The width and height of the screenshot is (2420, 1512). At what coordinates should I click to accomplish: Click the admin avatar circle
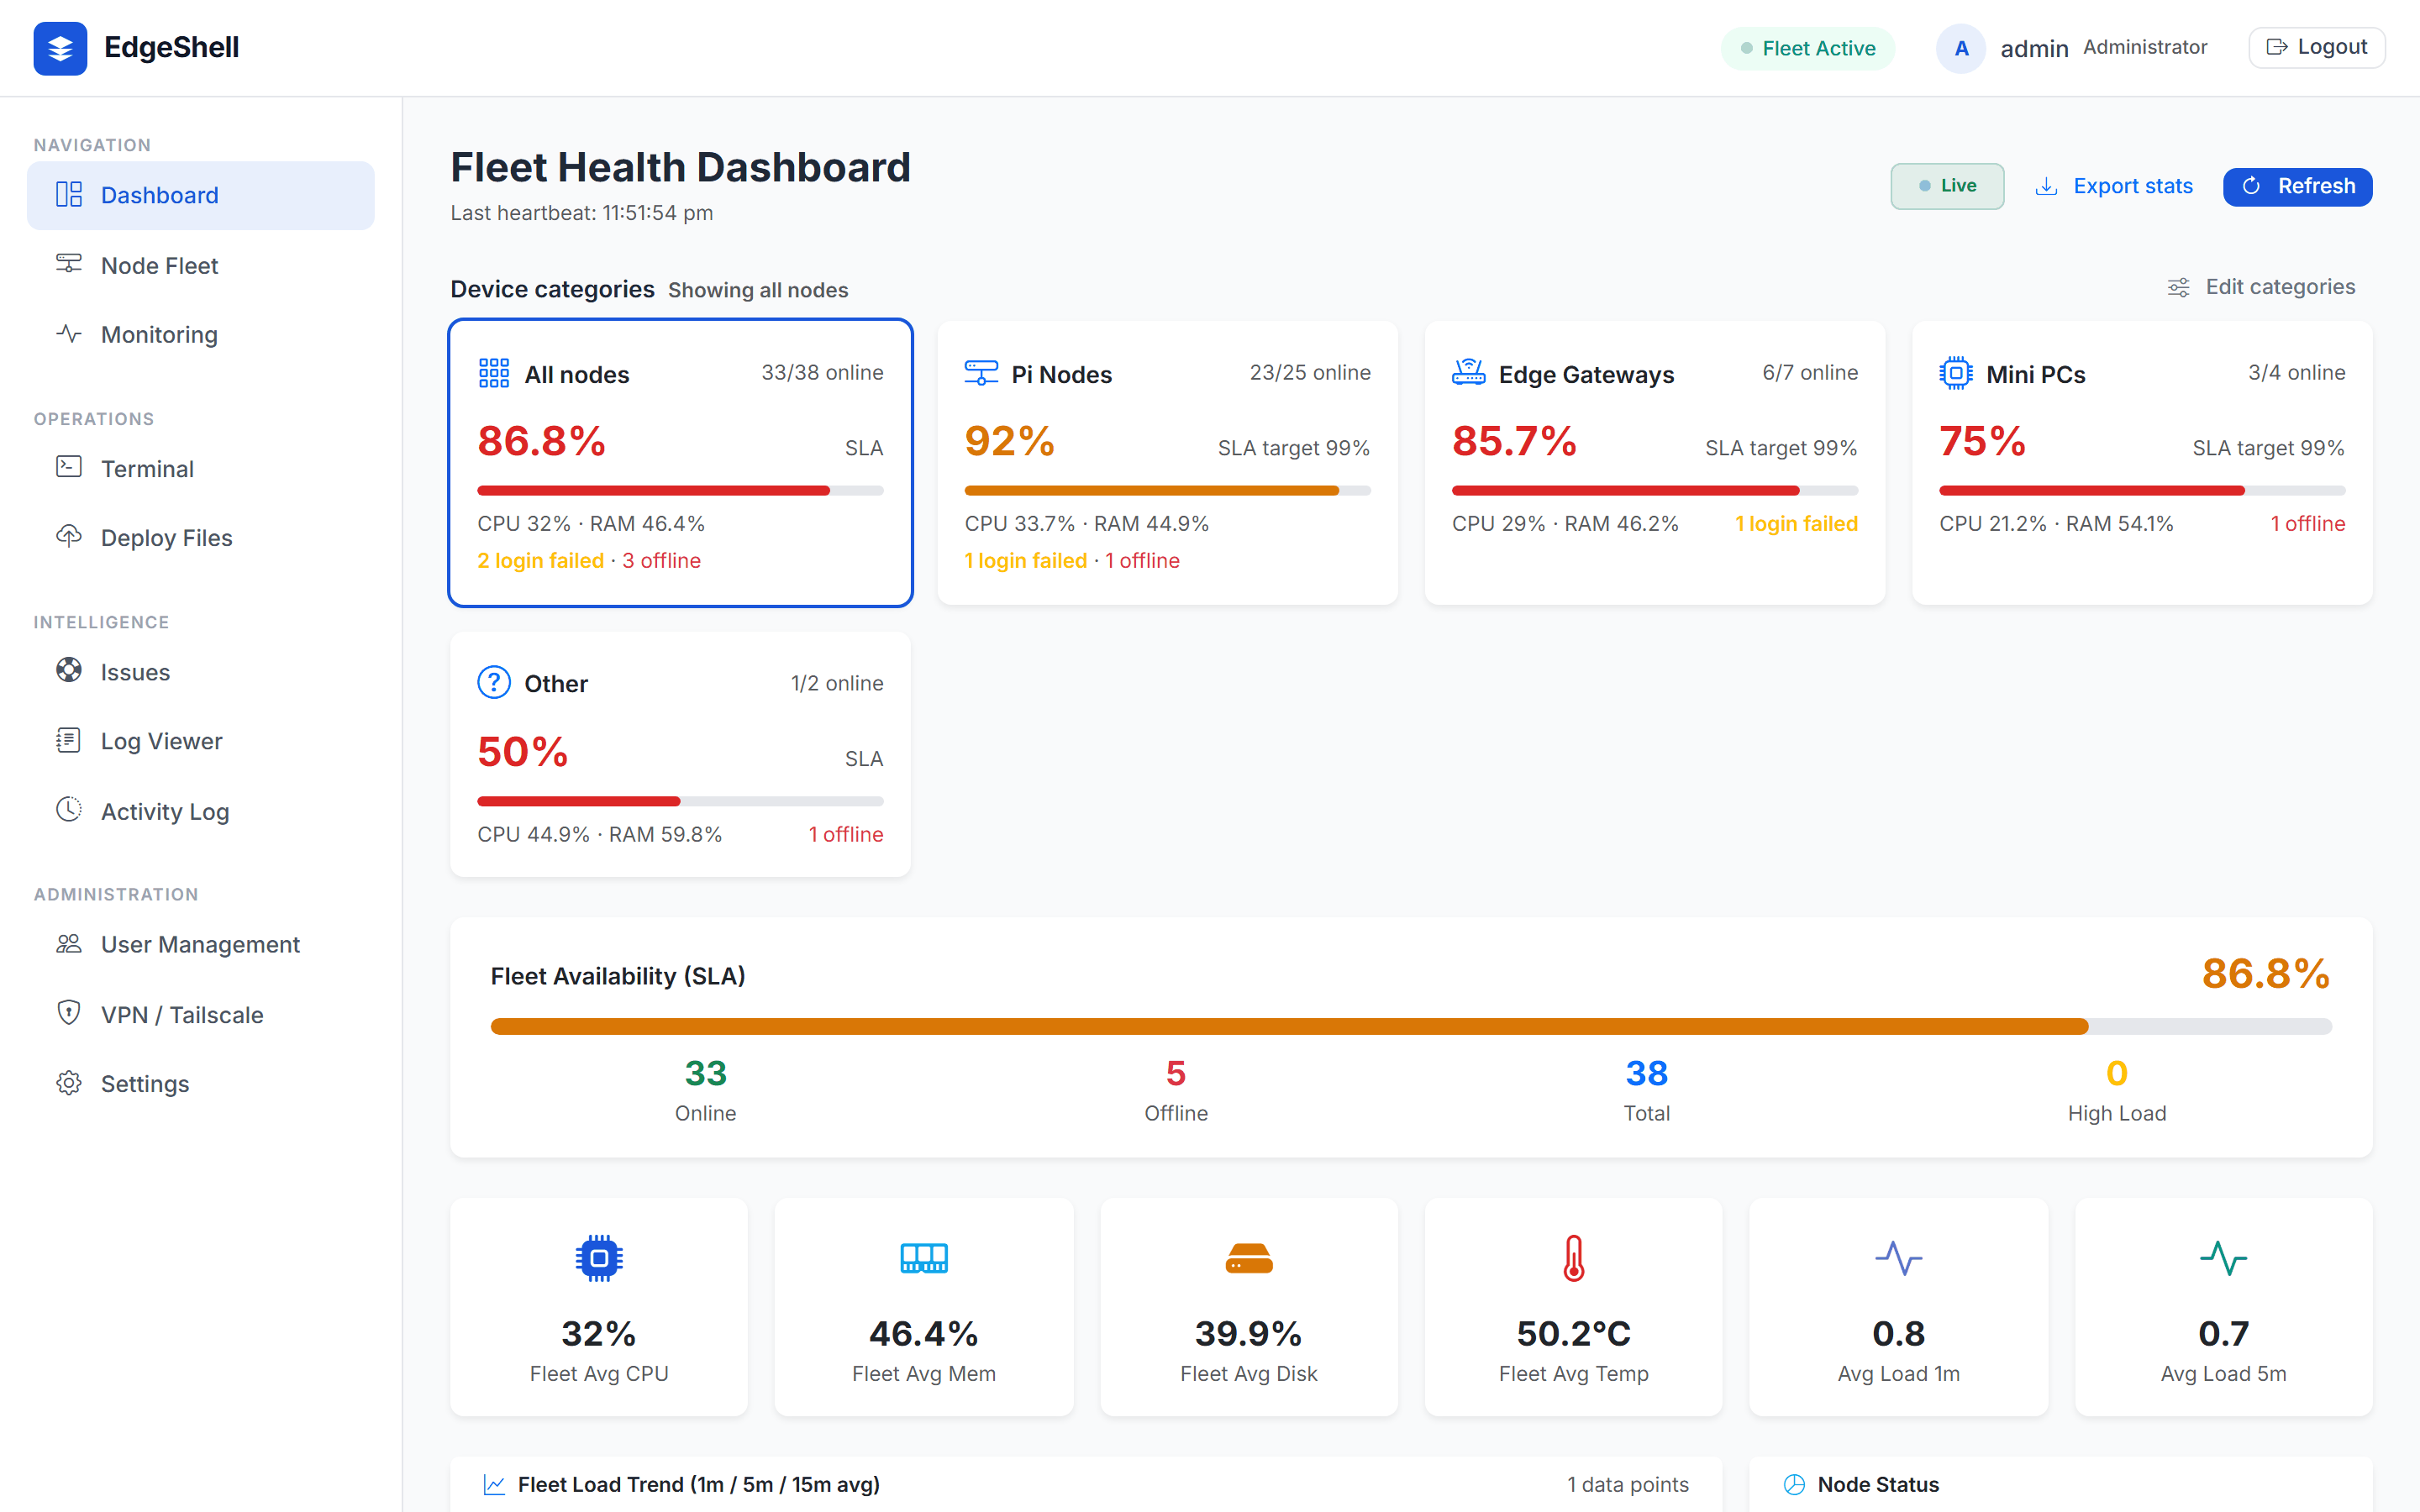(x=1961, y=48)
